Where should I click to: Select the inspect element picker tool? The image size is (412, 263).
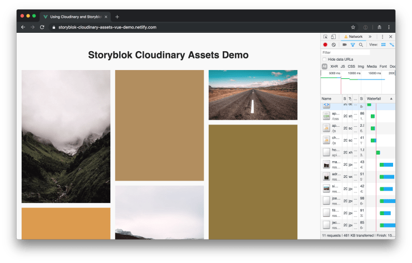pos(325,37)
